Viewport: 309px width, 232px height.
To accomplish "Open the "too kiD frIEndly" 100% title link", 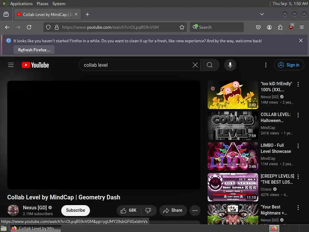I will (276, 87).
